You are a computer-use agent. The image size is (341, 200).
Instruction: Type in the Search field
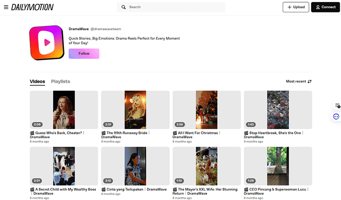coord(175,7)
